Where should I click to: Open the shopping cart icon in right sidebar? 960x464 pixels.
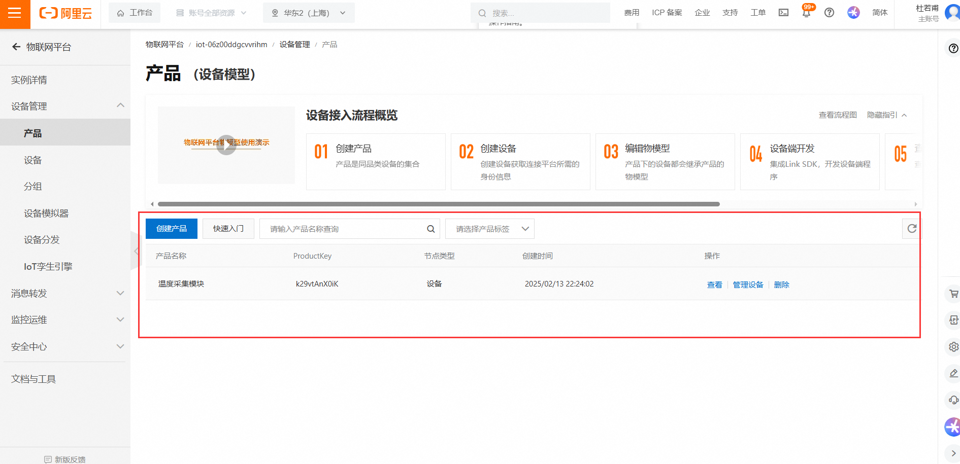(x=953, y=294)
